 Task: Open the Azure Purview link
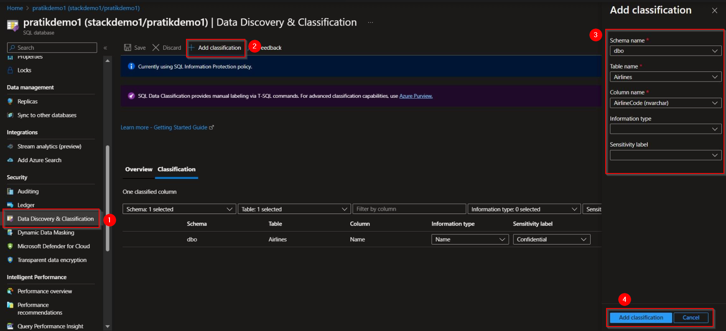coord(416,96)
